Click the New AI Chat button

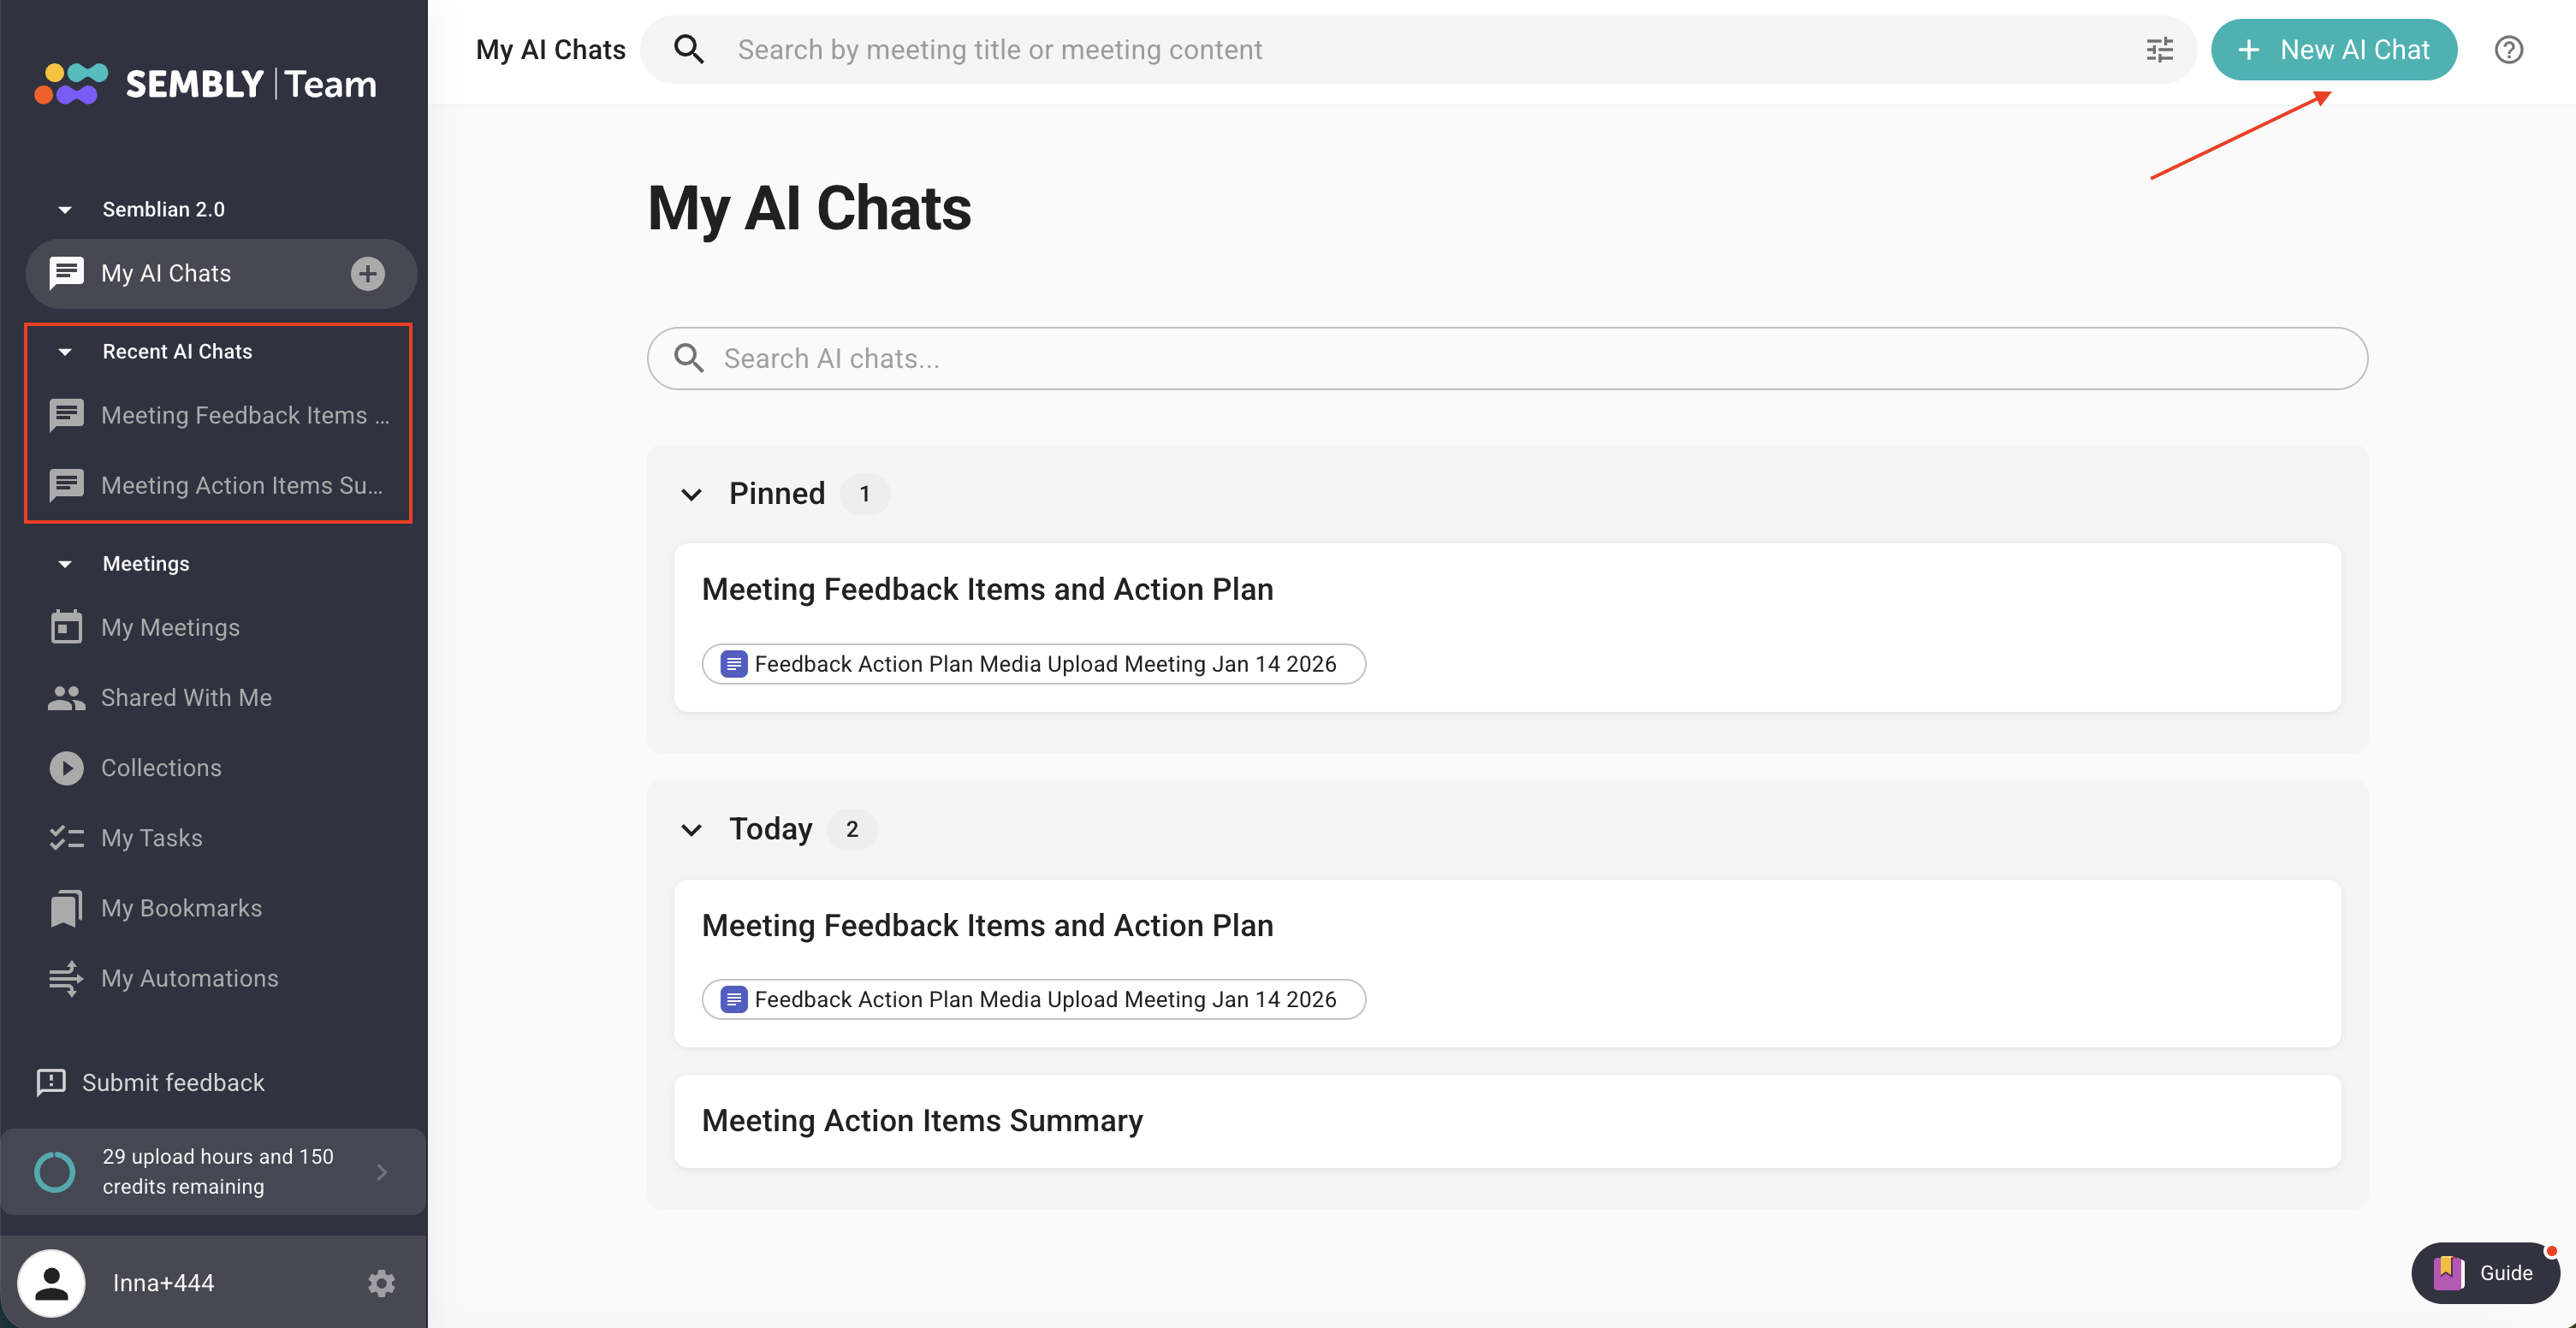(2333, 48)
